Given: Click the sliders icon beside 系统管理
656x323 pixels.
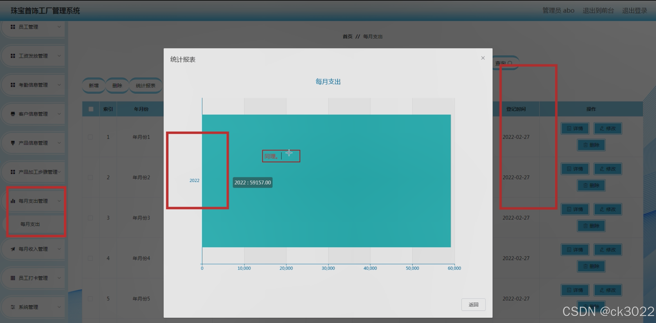Looking at the screenshot, I should pos(13,307).
